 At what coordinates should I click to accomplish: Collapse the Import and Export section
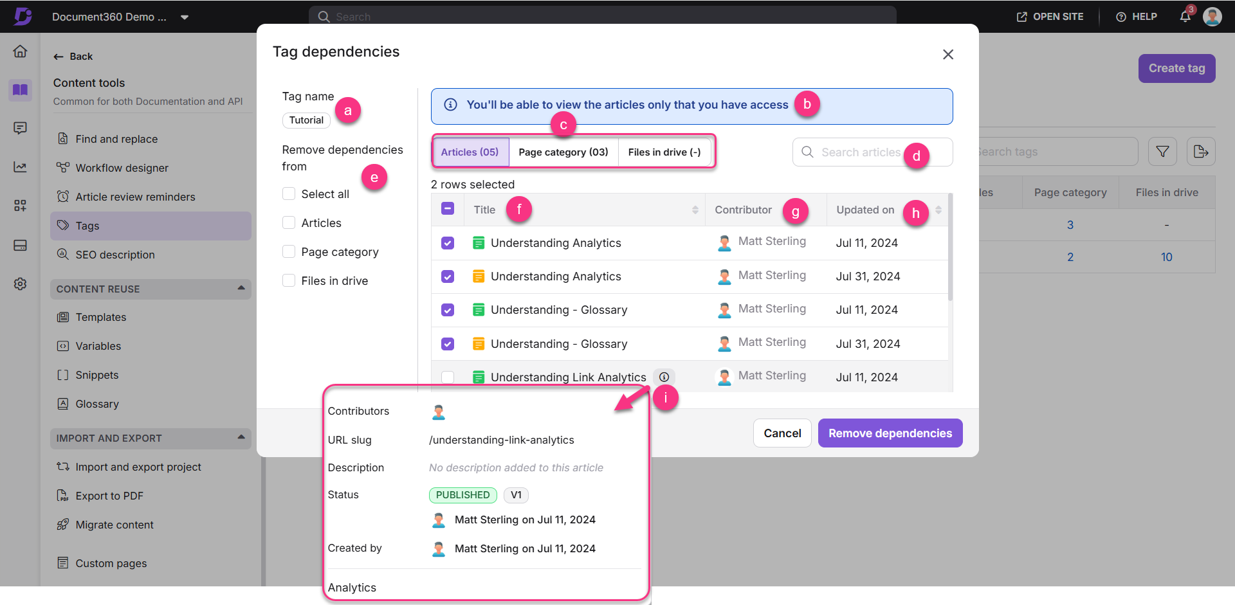(x=241, y=438)
